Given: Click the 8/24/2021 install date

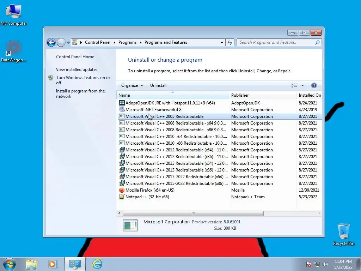Looking at the screenshot, I should coord(308,103).
